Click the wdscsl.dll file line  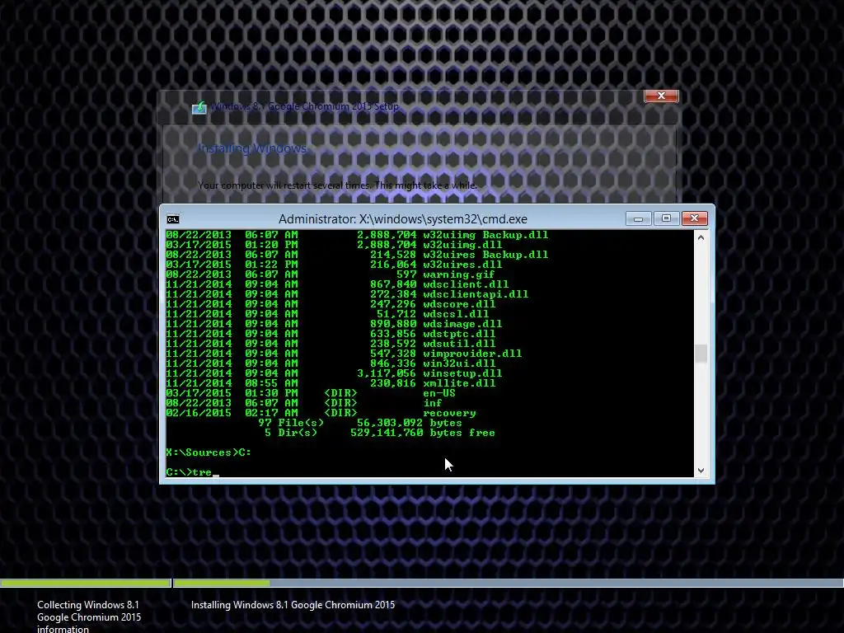327,314
